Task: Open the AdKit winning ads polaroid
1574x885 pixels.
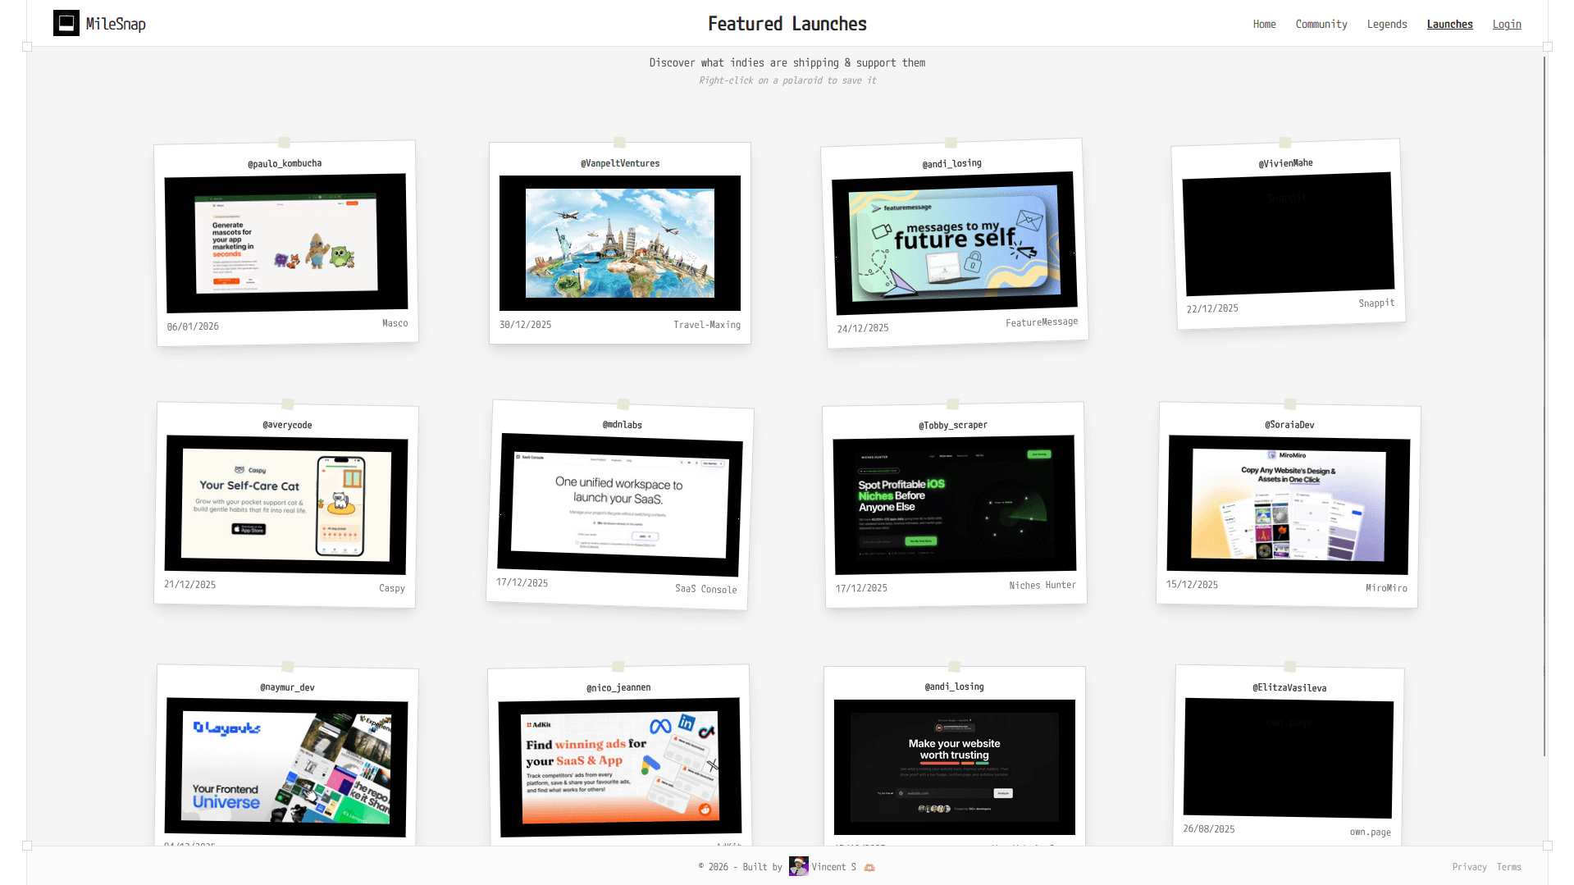Action: point(619,767)
